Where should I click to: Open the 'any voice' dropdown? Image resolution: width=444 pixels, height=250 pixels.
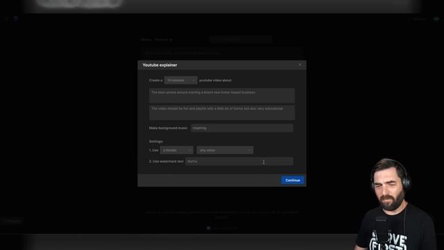pos(225,150)
